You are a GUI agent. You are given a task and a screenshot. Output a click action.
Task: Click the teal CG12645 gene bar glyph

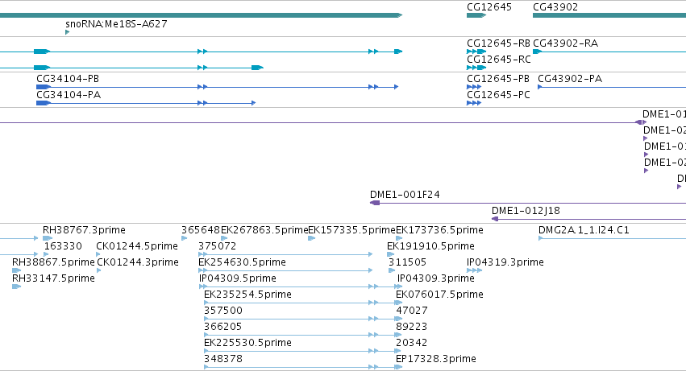476,15
